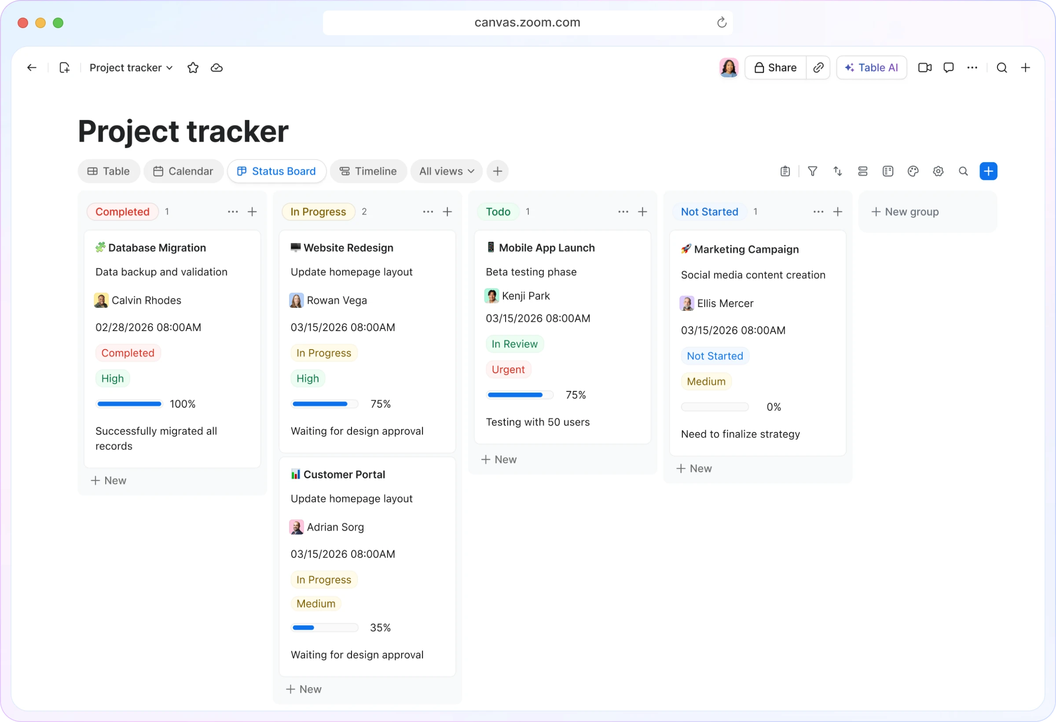The image size is (1056, 722).
Task: Star the Project tracker as favorite
Action: 193,68
